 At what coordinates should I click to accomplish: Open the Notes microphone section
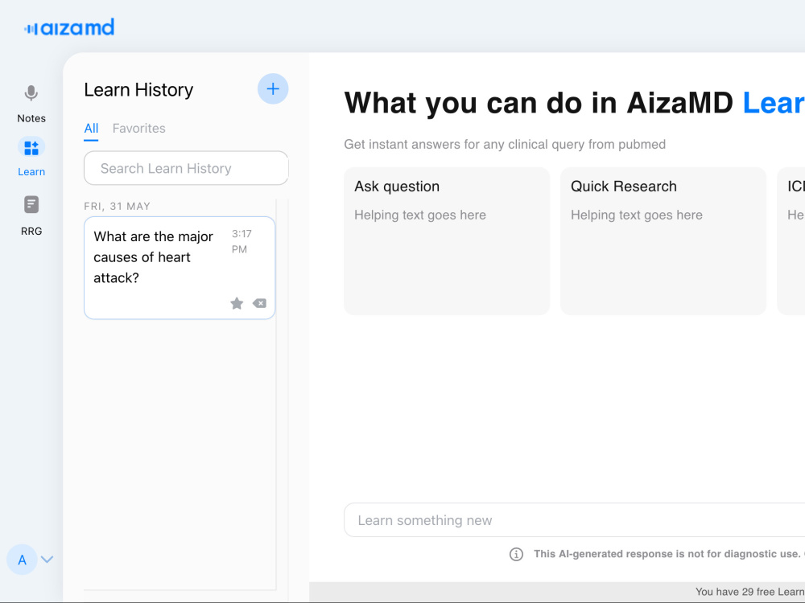pyautogui.click(x=31, y=104)
